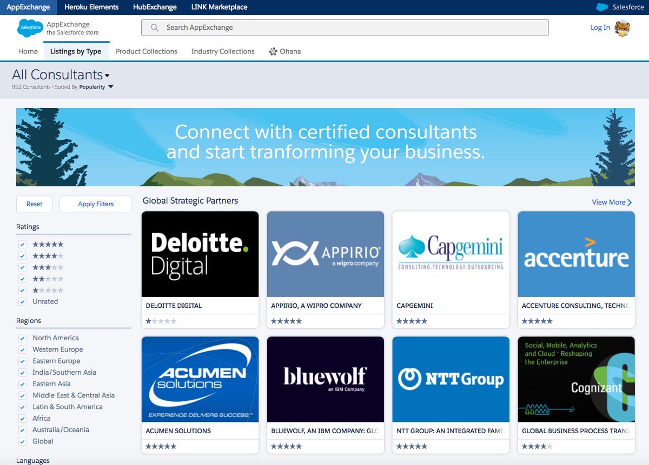649x465 pixels.
Task: Open the Deloitte Digital logo tile
Action: coord(200,254)
